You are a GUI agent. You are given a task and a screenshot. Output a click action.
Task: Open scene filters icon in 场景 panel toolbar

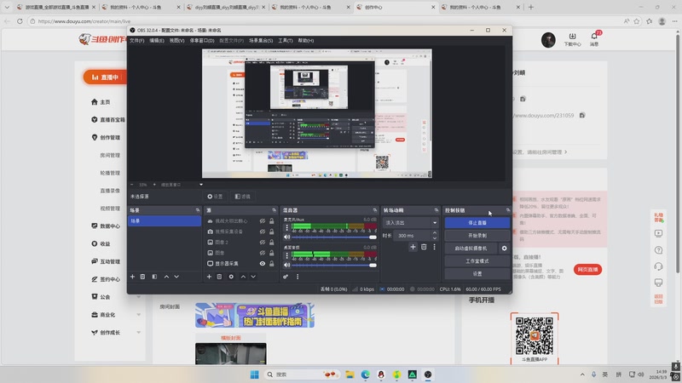click(154, 277)
